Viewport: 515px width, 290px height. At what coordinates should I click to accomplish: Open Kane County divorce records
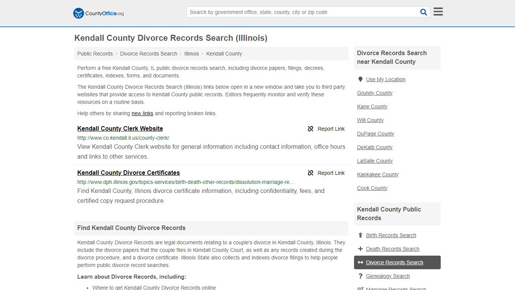pos(372,106)
